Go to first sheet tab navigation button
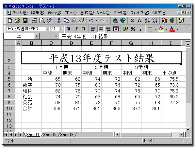The image size is (196, 149). coord(6,135)
